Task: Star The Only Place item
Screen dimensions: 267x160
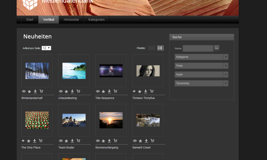Action: click(28, 141)
